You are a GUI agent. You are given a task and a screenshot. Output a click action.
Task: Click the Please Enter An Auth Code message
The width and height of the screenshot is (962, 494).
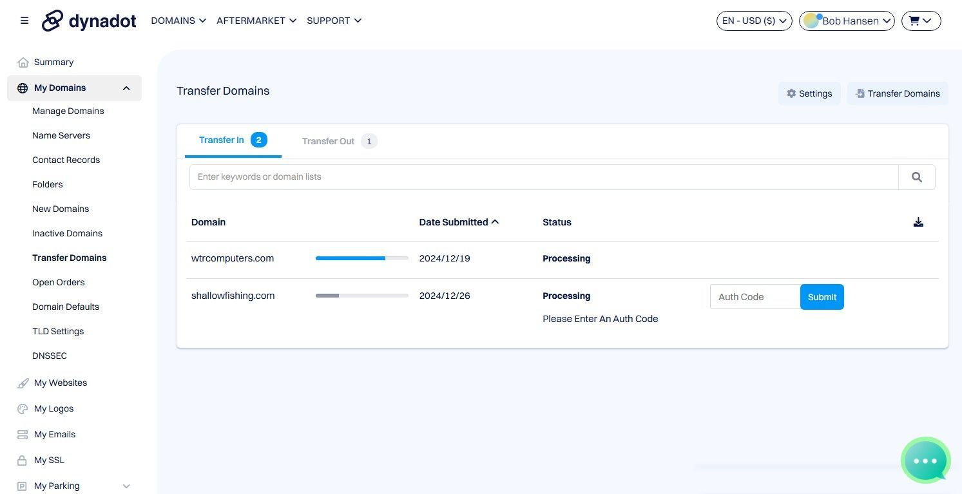tap(601, 319)
